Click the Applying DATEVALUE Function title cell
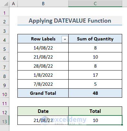The width and height of the screenshot is (127, 131). click(x=70, y=21)
